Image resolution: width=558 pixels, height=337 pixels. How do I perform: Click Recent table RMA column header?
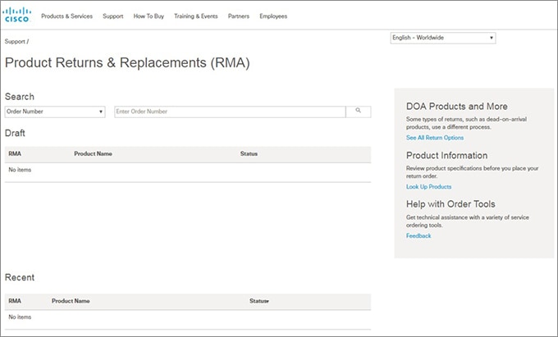coord(15,301)
